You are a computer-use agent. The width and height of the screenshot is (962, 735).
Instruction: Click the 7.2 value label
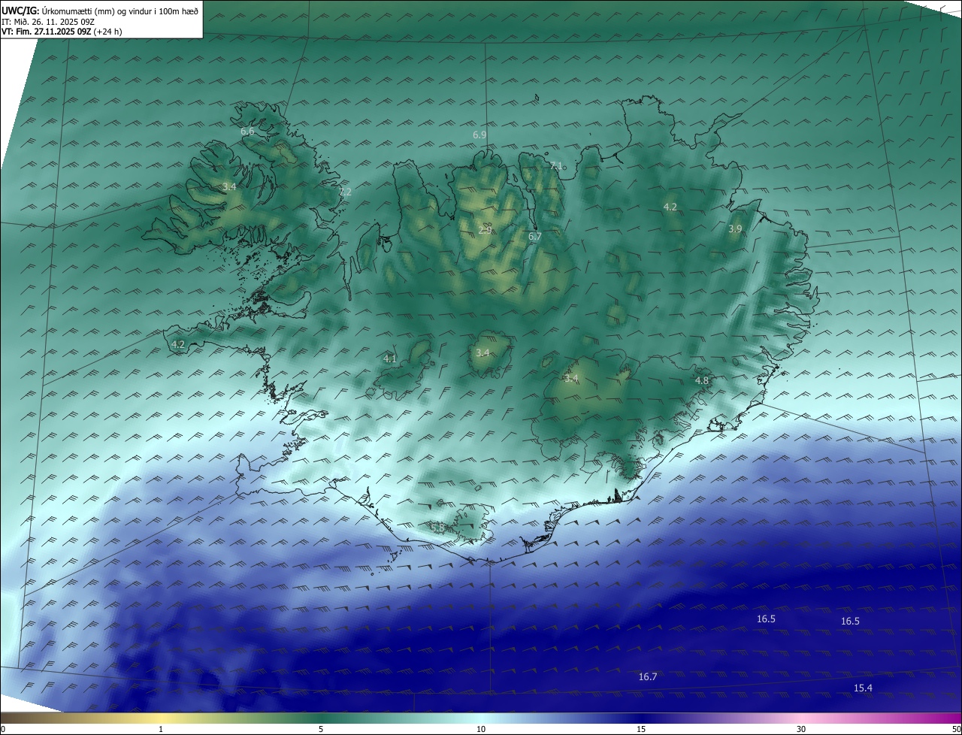coord(345,192)
